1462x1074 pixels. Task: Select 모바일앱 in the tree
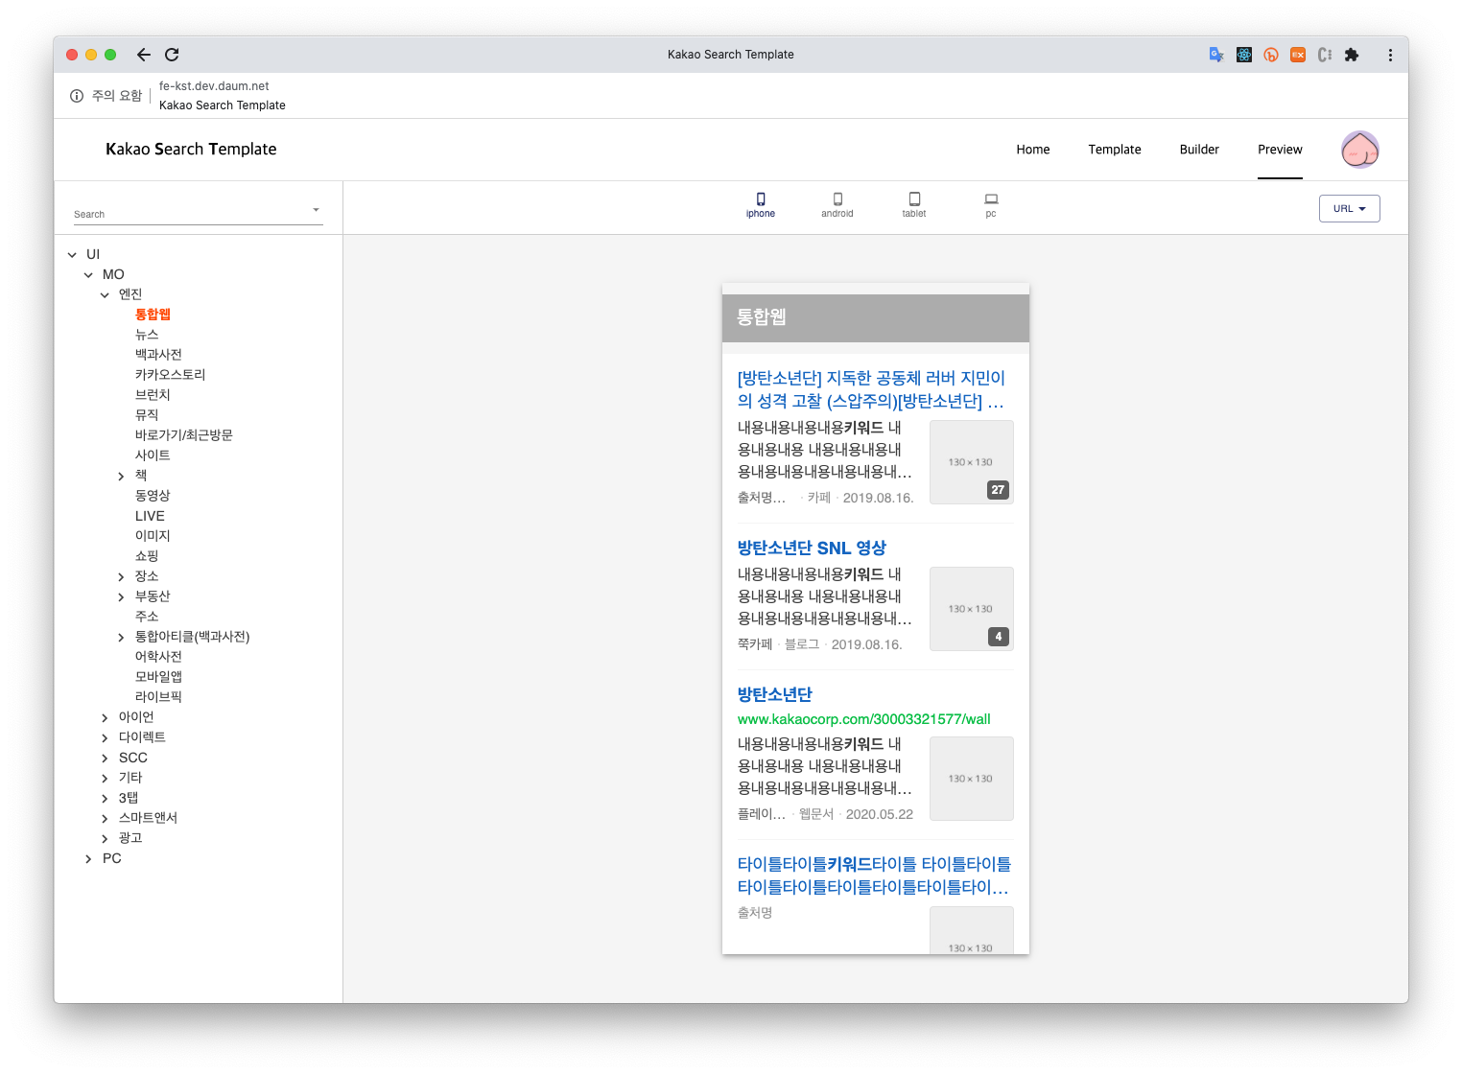pyautogui.click(x=158, y=677)
